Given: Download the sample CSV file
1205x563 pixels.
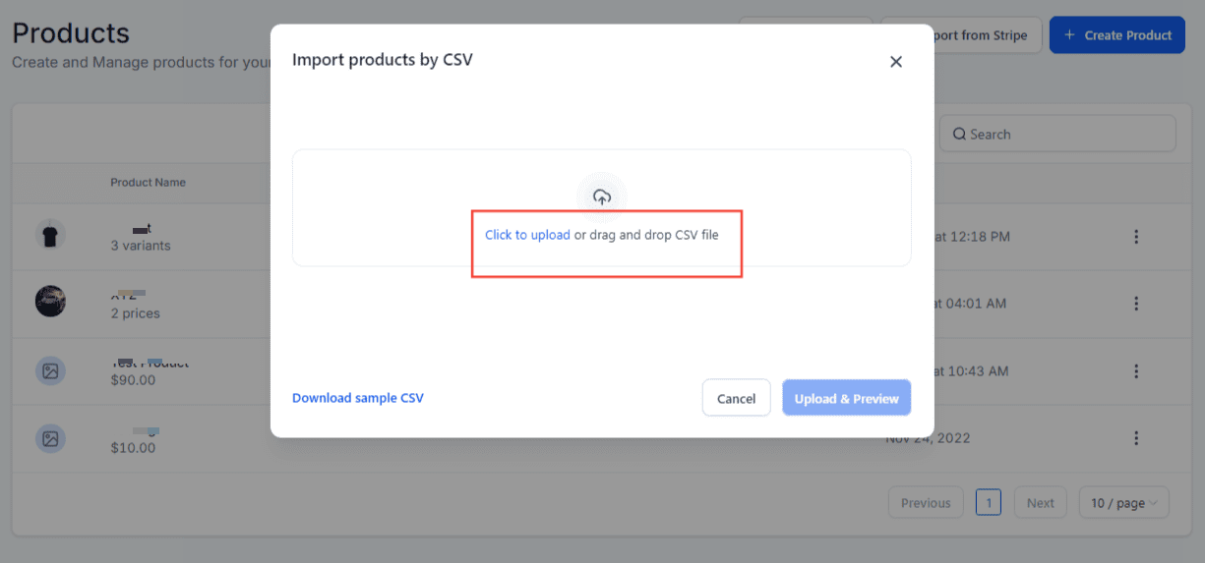Looking at the screenshot, I should [358, 398].
